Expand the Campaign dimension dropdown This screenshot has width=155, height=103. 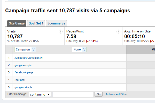[x=25, y=49]
